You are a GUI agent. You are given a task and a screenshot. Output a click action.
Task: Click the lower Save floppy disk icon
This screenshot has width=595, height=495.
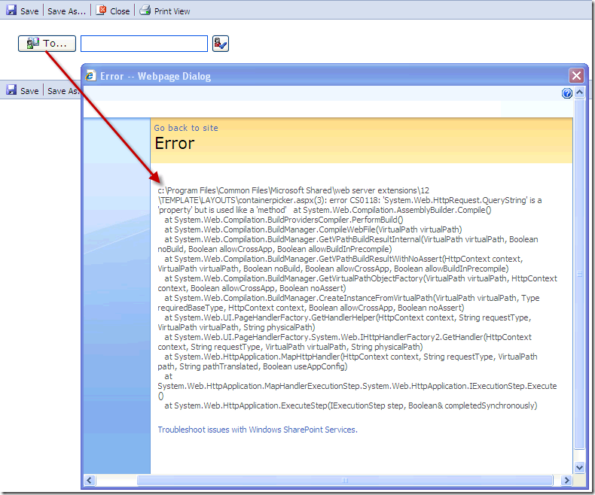(11, 90)
